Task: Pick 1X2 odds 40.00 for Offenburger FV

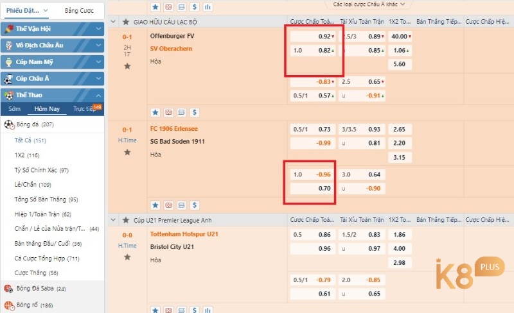Action: click(400, 37)
